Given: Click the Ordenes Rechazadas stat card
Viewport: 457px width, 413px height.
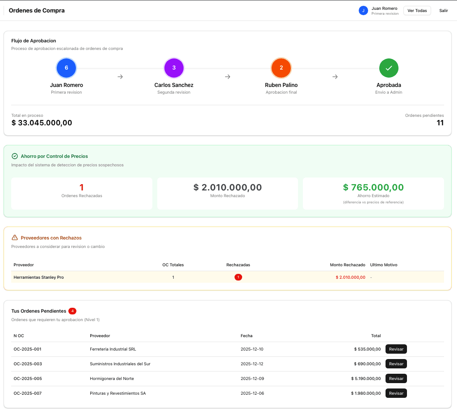Looking at the screenshot, I should tap(82, 193).
